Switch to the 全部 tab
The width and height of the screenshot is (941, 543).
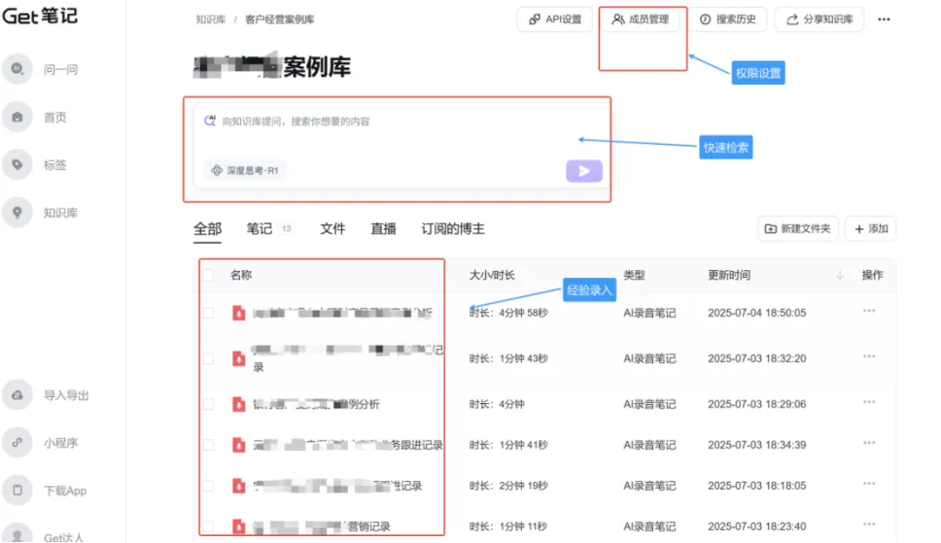(x=207, y=228)
